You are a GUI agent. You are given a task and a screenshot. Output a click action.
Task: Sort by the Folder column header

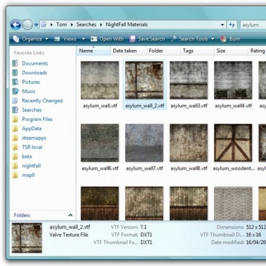coord(163,51)
